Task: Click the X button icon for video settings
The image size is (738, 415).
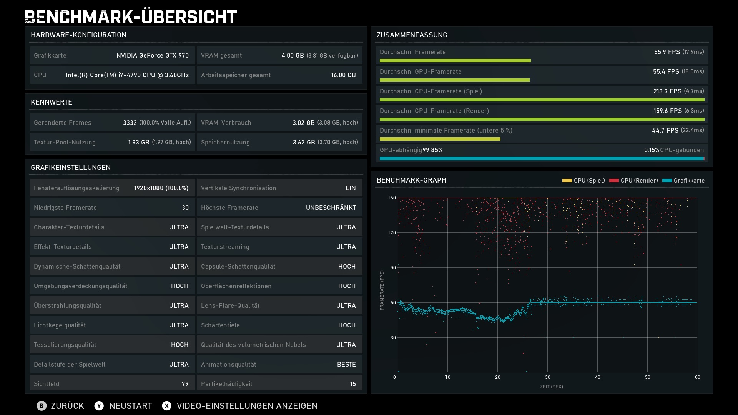Action: tap(166, 406)
